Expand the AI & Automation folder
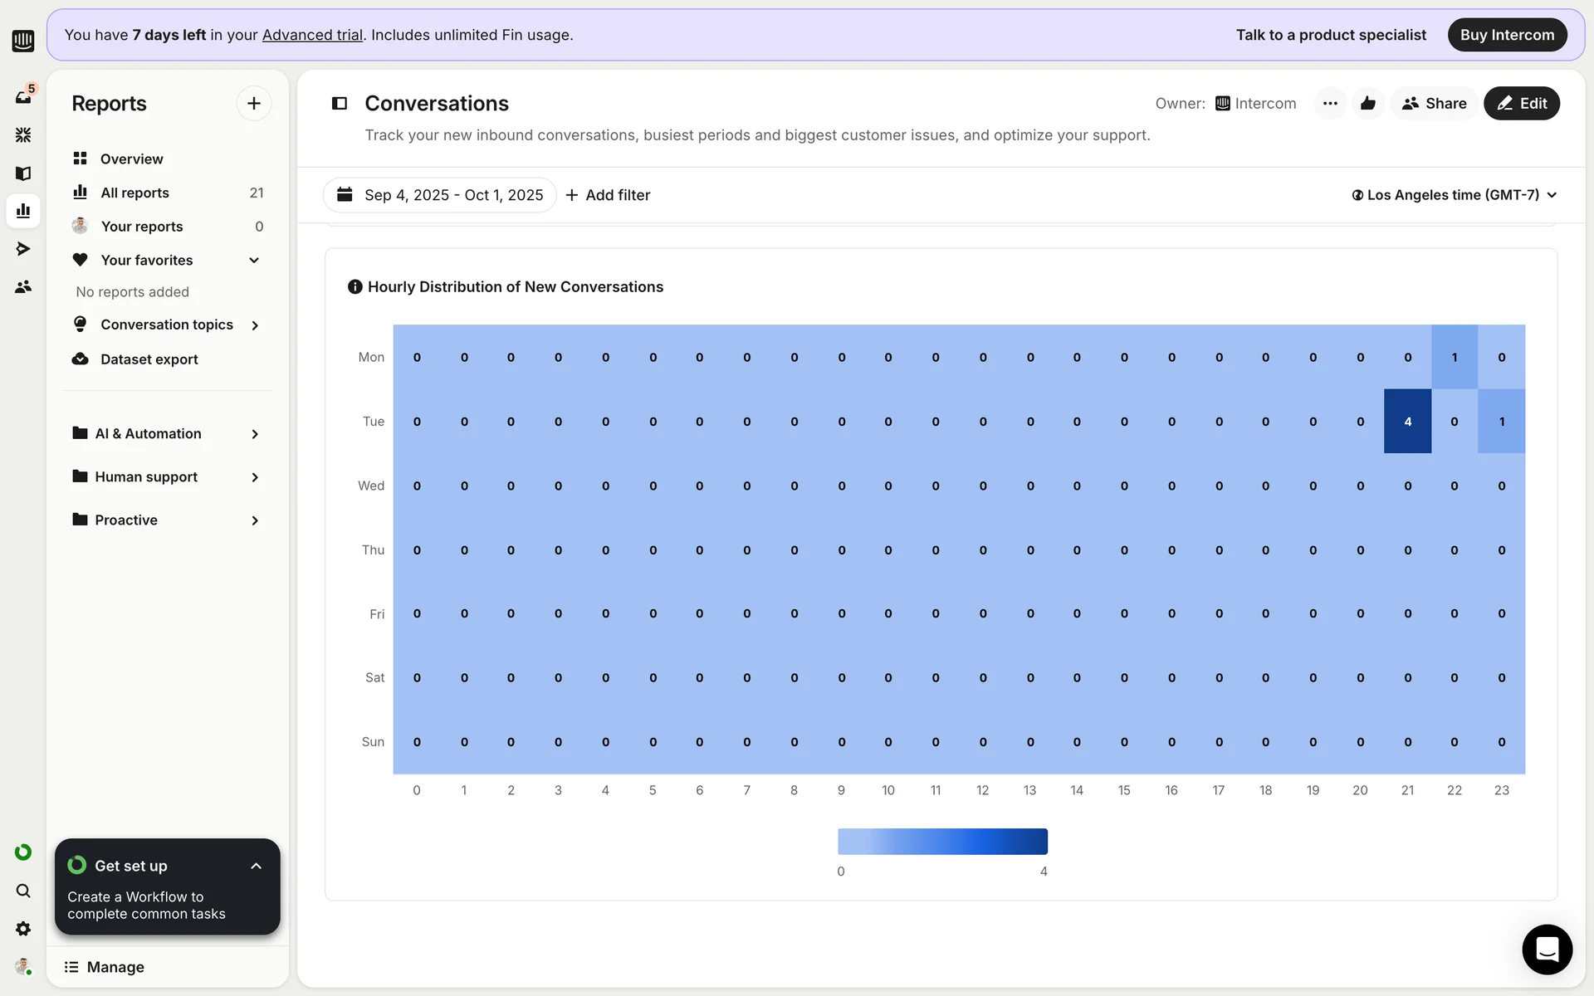Image resolution: width=1594 pixels, height=996 pixels. pos(254,434)
